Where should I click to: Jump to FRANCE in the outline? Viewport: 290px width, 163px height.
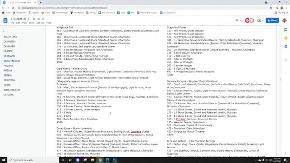click(x=8, y=51)
